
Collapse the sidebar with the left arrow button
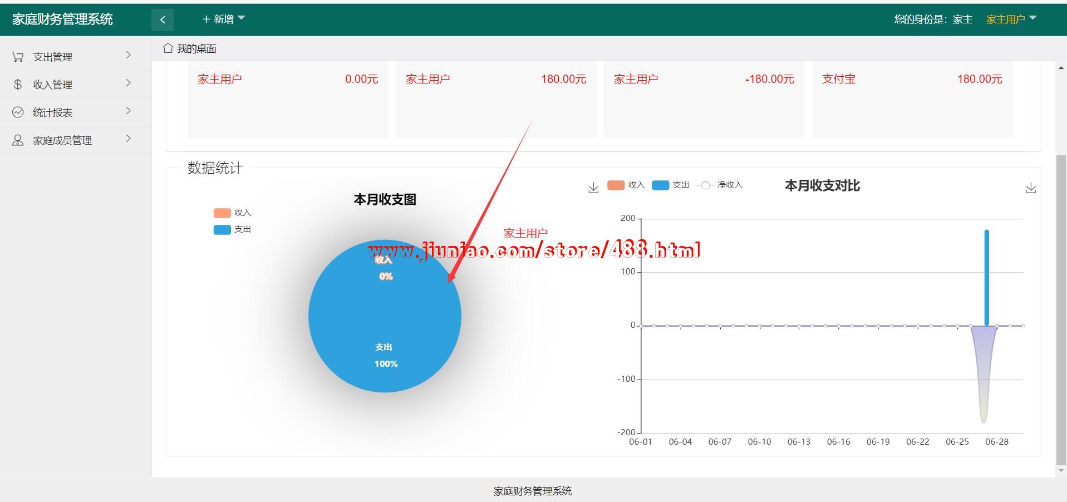pyautogui.click(x=163, y=20)
